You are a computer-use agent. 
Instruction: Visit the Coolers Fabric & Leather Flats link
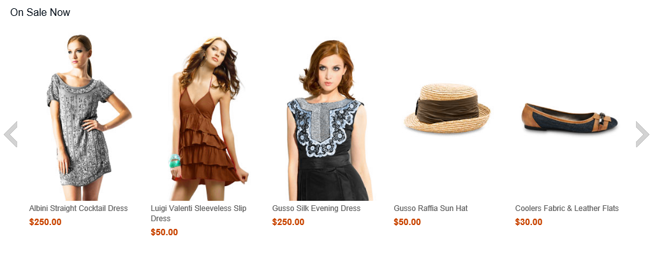tap(567, 208)
